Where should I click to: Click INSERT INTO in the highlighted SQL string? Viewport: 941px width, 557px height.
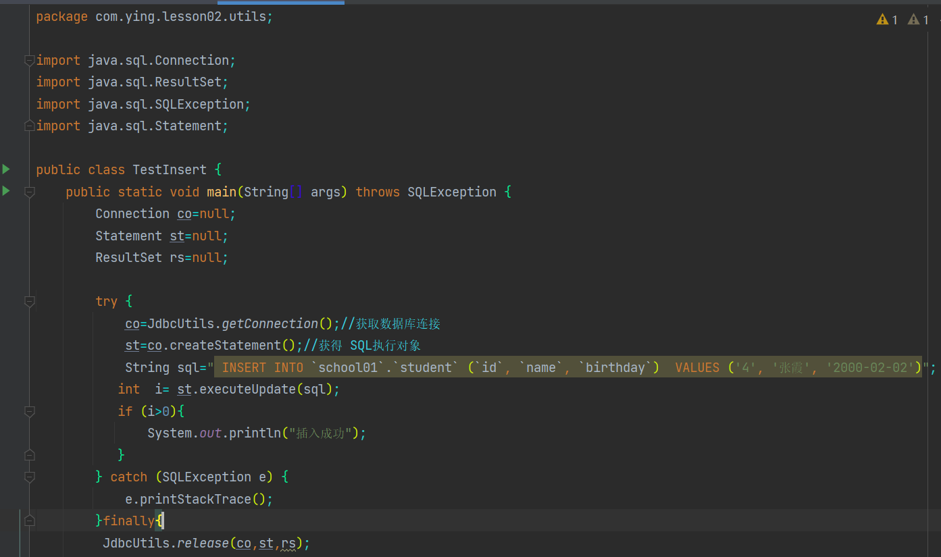[262, 367]
